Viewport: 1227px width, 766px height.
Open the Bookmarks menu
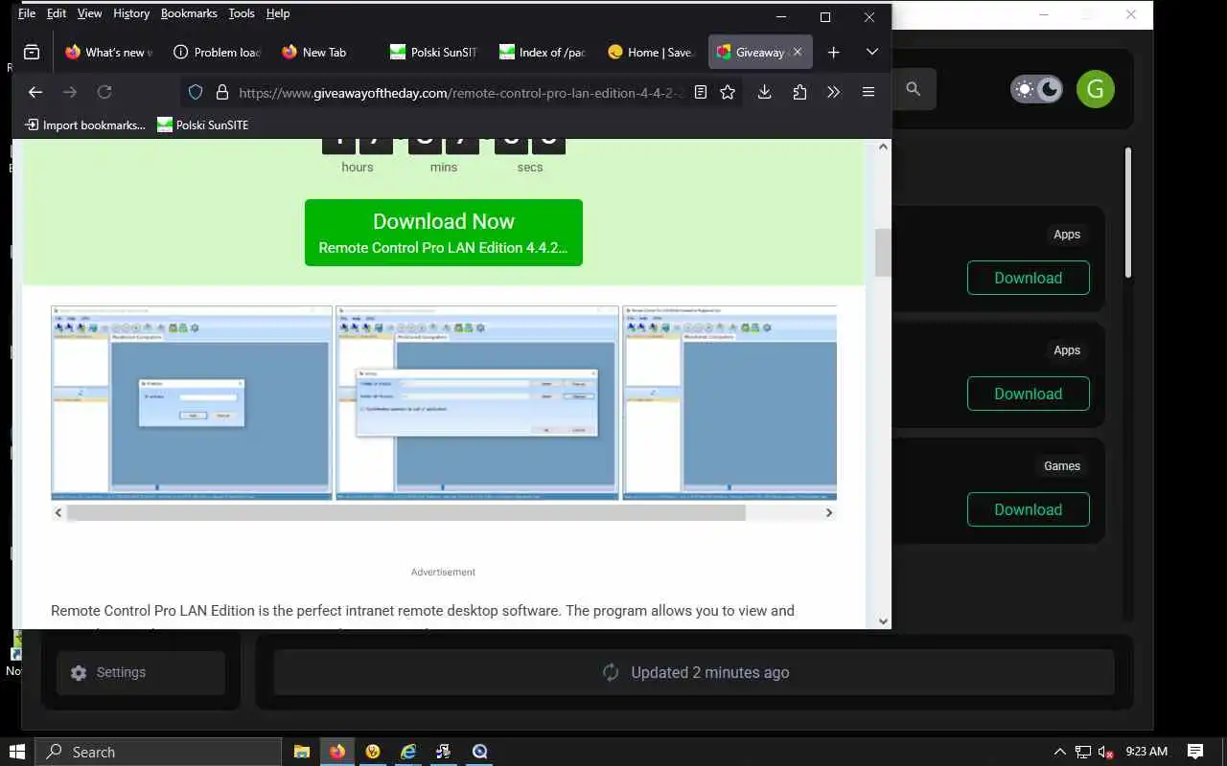click(x=189, y=13)
